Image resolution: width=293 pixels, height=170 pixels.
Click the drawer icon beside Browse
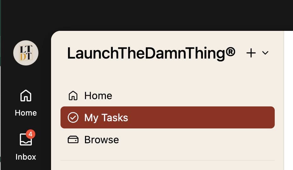point(73,140)
